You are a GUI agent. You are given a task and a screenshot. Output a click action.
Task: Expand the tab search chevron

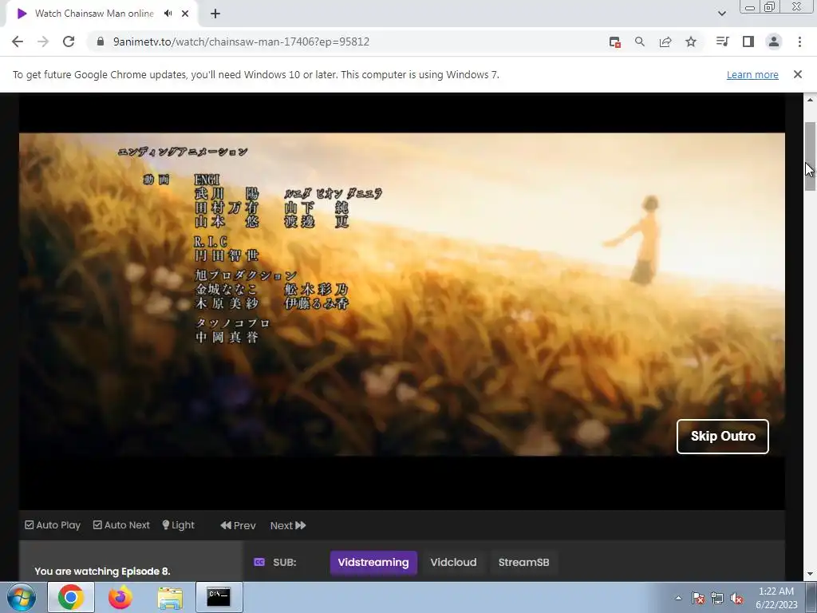721,14
